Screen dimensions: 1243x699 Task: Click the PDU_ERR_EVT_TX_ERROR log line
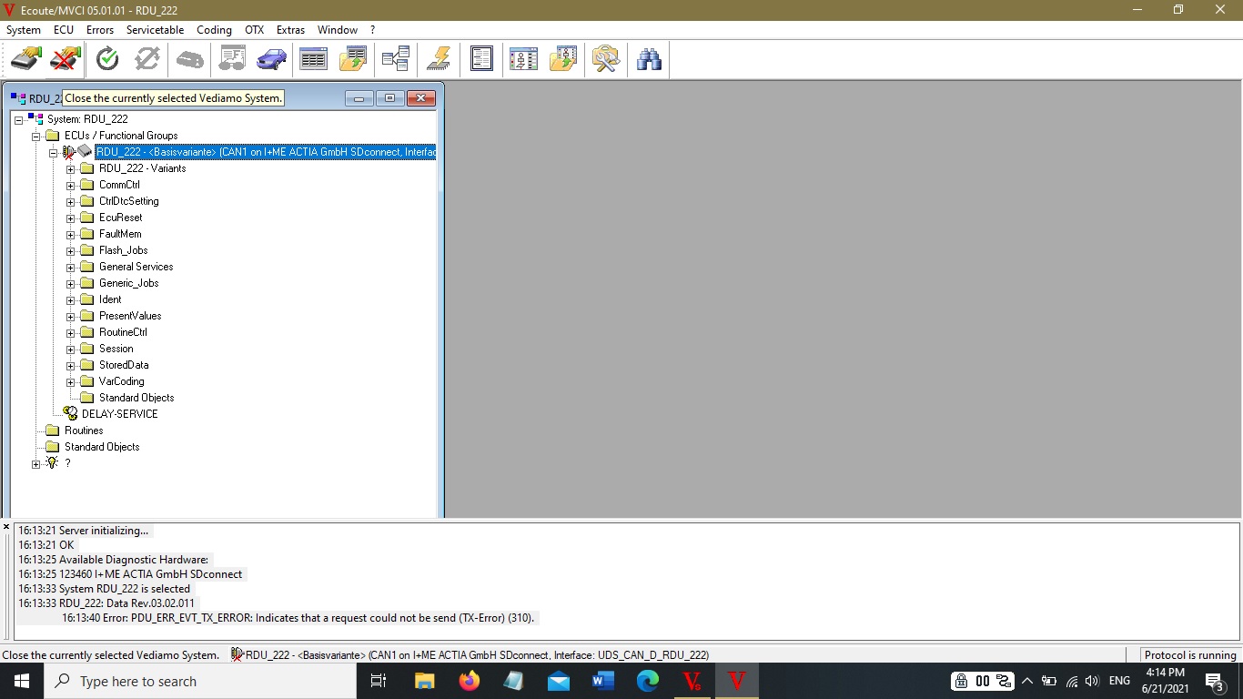click(x=298, y=618)
